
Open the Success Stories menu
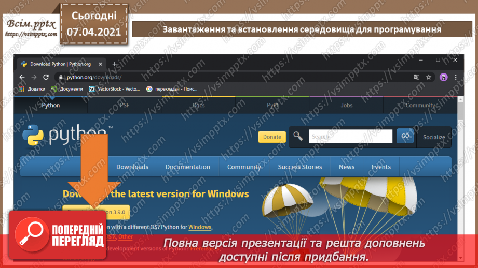point(300,167)
